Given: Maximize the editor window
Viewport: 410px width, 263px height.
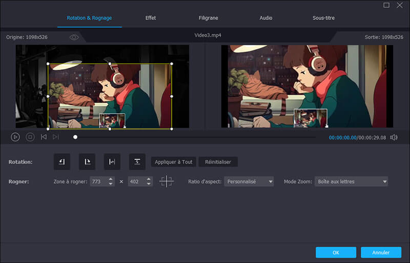Looking at the screenshot, I should pyautogui.click(x=386, y=5).
